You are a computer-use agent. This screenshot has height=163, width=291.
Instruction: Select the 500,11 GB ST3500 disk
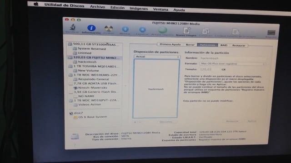(95, 44)
